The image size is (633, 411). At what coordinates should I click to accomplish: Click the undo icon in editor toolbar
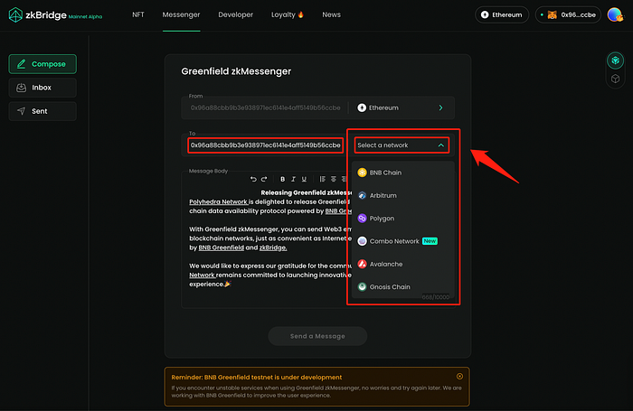(253, 179)
